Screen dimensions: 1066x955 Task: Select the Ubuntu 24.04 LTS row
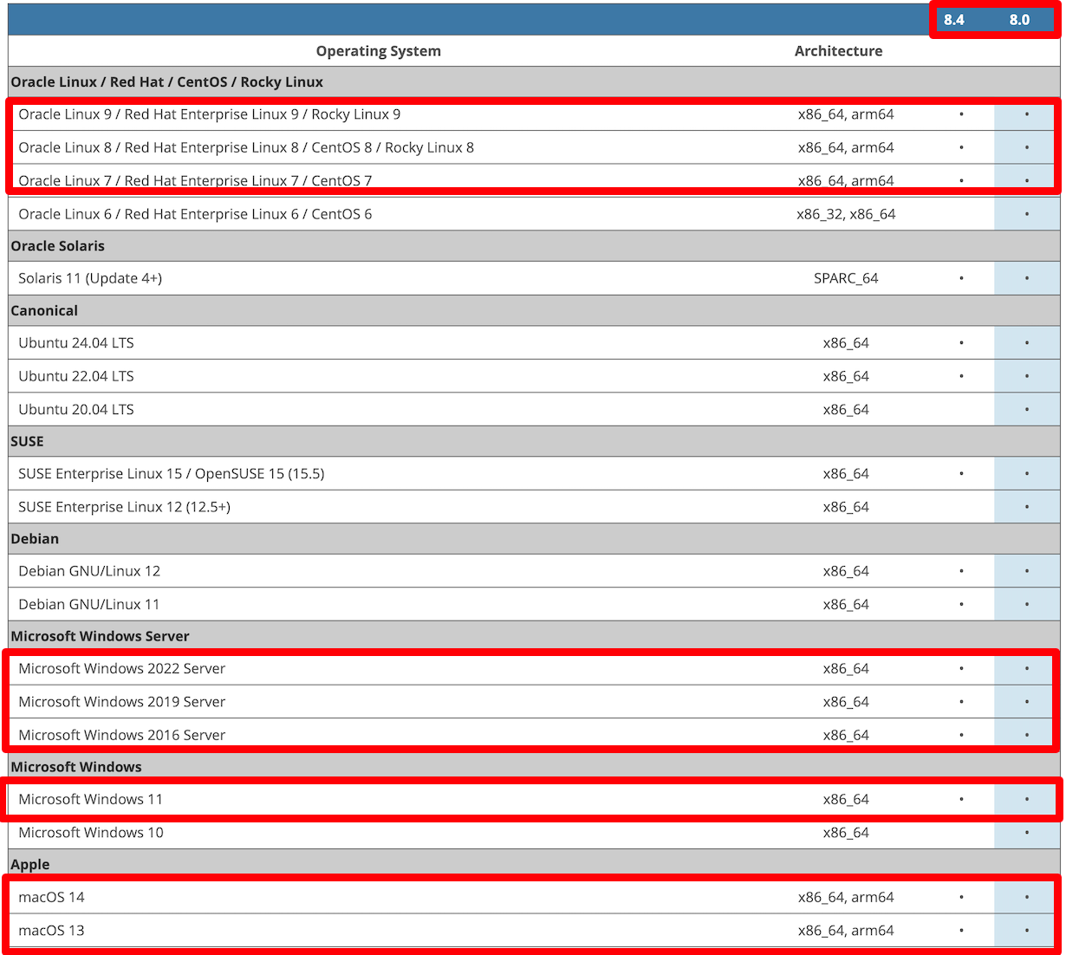click(534, 343)
